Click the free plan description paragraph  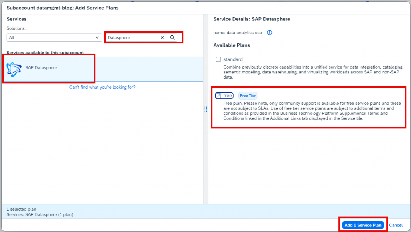[x=312, y=111]
